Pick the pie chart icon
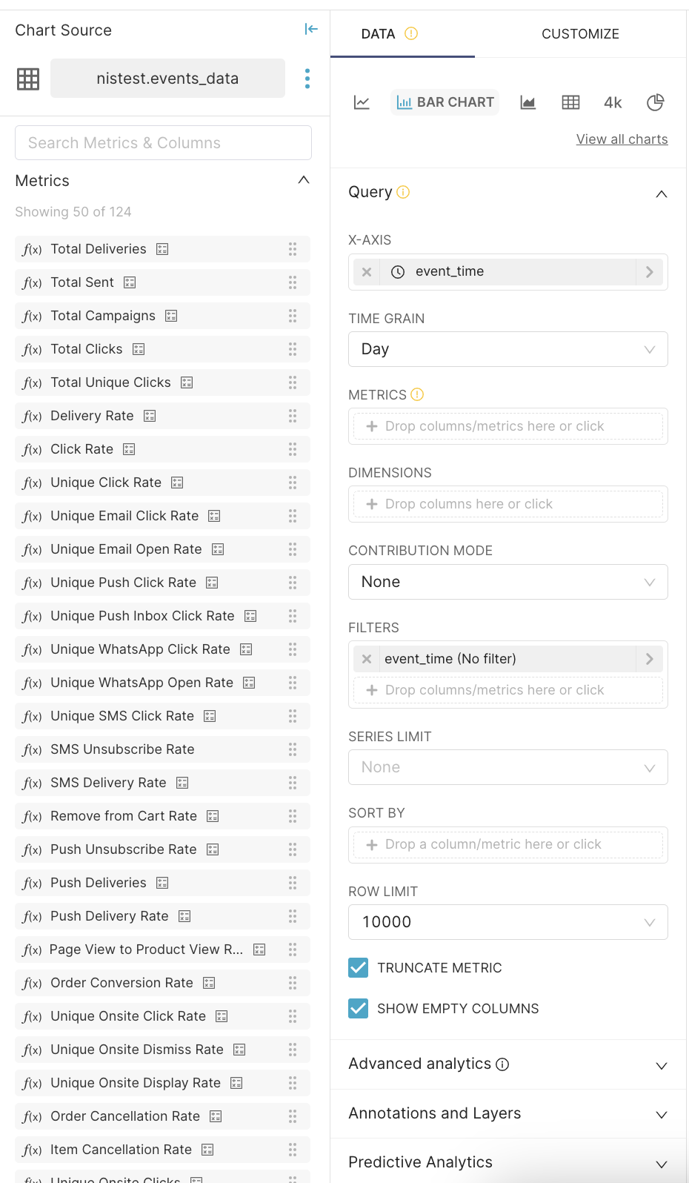 (655, 102)
